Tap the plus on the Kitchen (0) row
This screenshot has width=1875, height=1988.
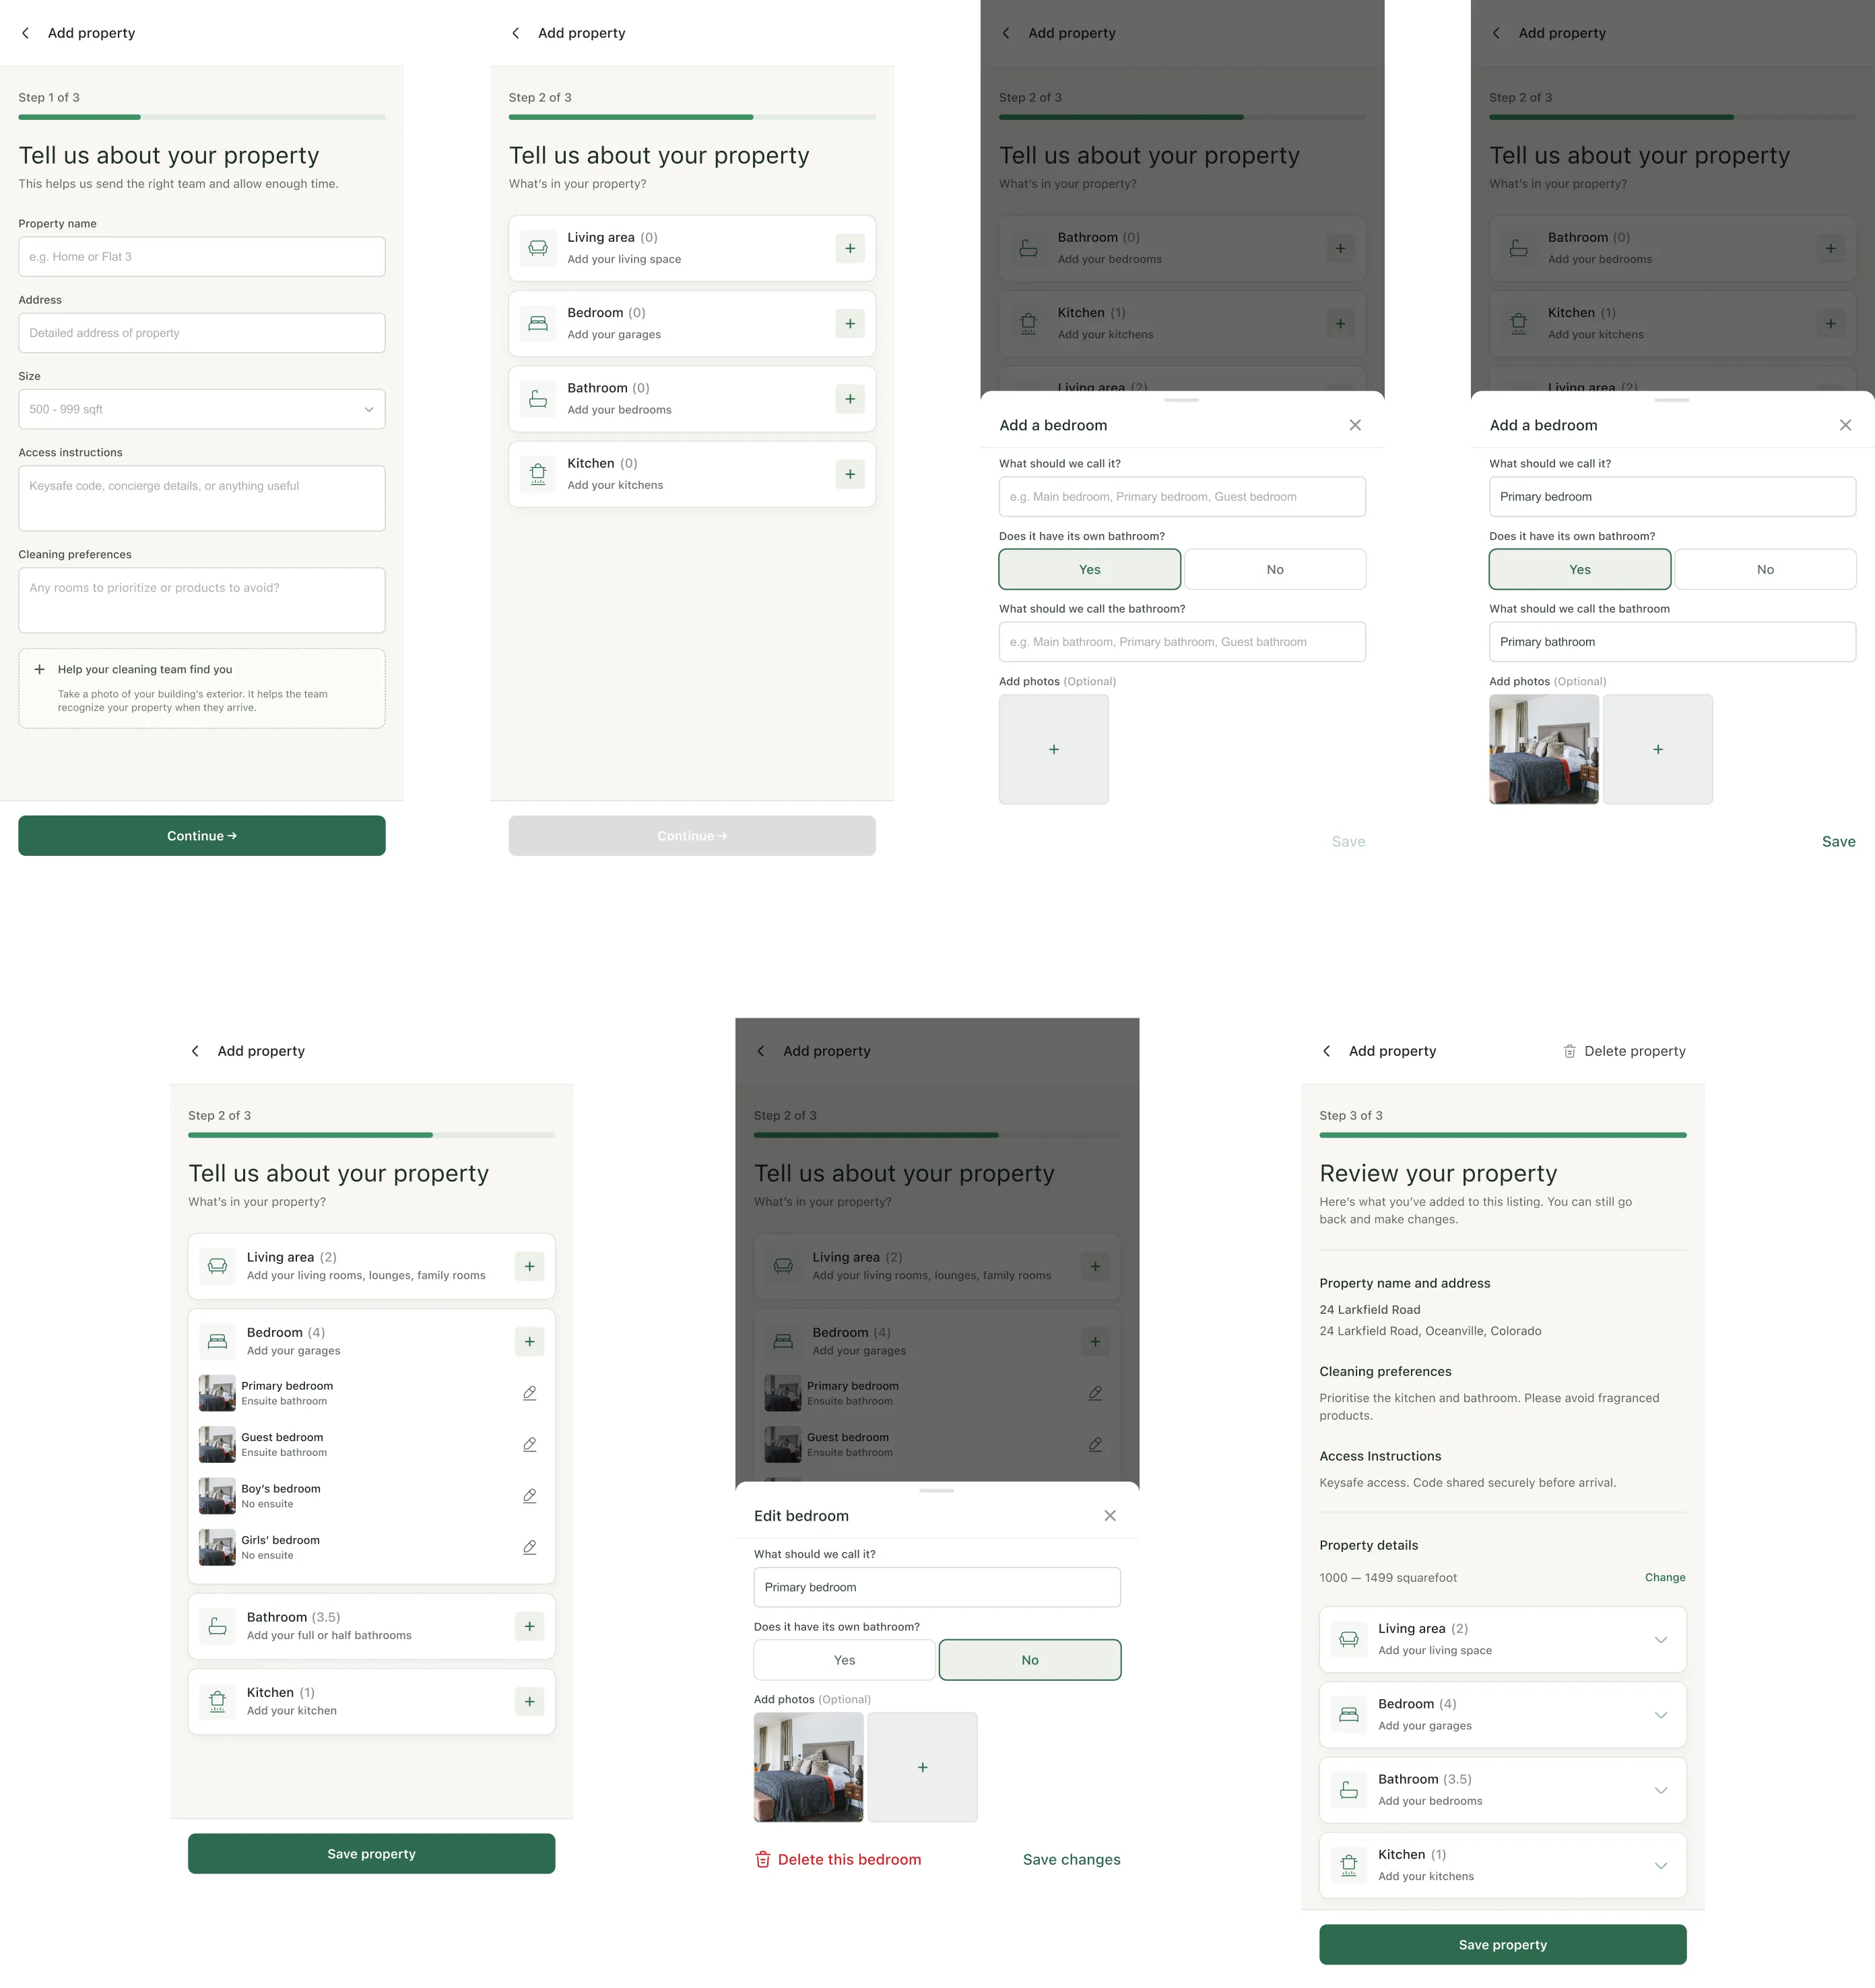pos(850,474)
